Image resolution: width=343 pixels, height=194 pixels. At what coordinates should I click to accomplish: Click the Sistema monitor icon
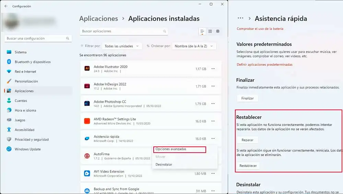[x=9, y=52]
